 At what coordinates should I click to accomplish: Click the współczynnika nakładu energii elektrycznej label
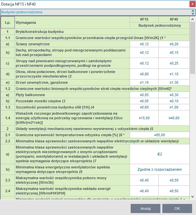point(72,191)
